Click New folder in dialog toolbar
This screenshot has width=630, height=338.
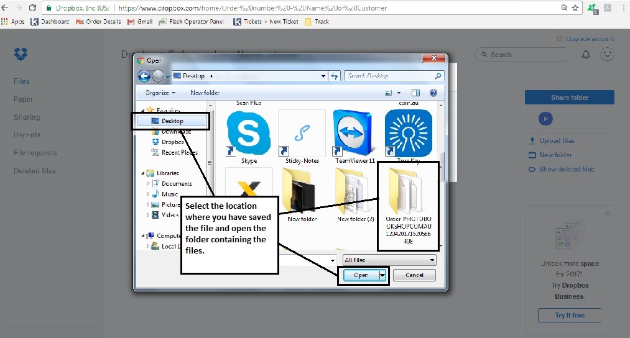205,93
